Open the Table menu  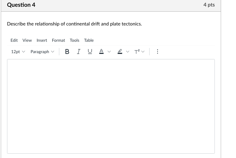tap(89, 40)
